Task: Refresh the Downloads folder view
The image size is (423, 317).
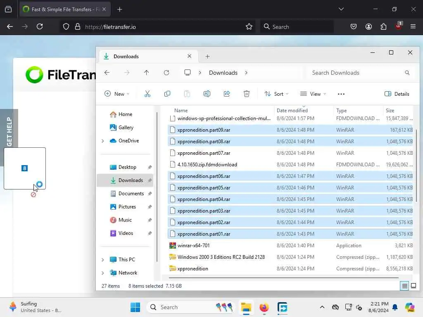Action: coord(166,73)
